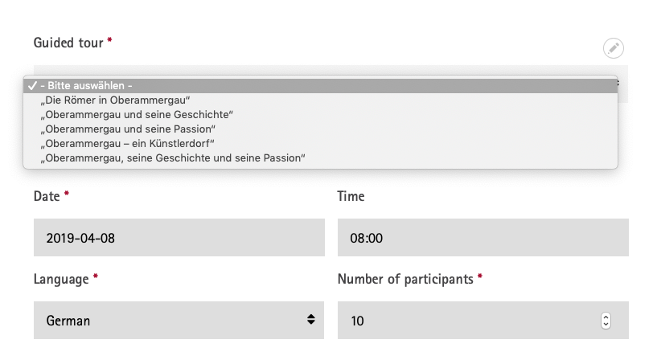Click the checkmark beside Bitte auswählen
Image resolution: width=657 pixels, height=360 pixels.
32,86
